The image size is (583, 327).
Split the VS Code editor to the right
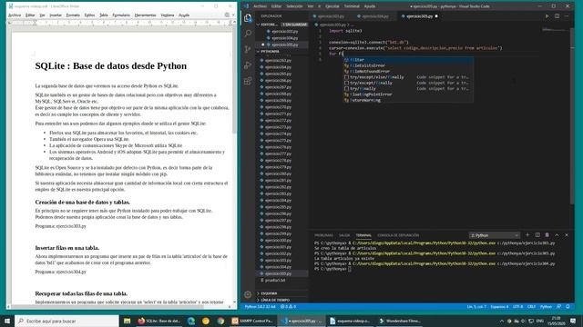(x=557, y=16)
